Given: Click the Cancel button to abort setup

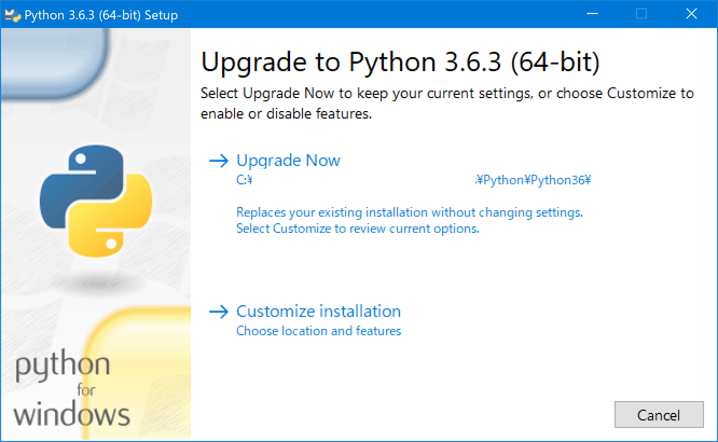Looking at the screenshot, I should (x=659, y=415).
